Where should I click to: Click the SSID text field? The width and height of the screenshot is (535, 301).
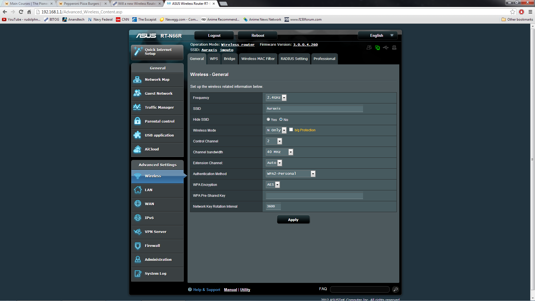(314, 108)
